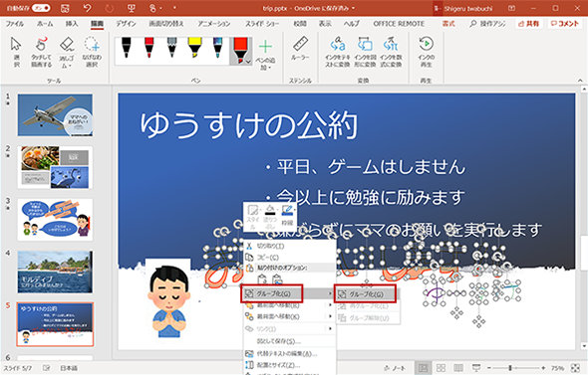Select slide 3 speech bubbles thumbnail

(55, 219)
